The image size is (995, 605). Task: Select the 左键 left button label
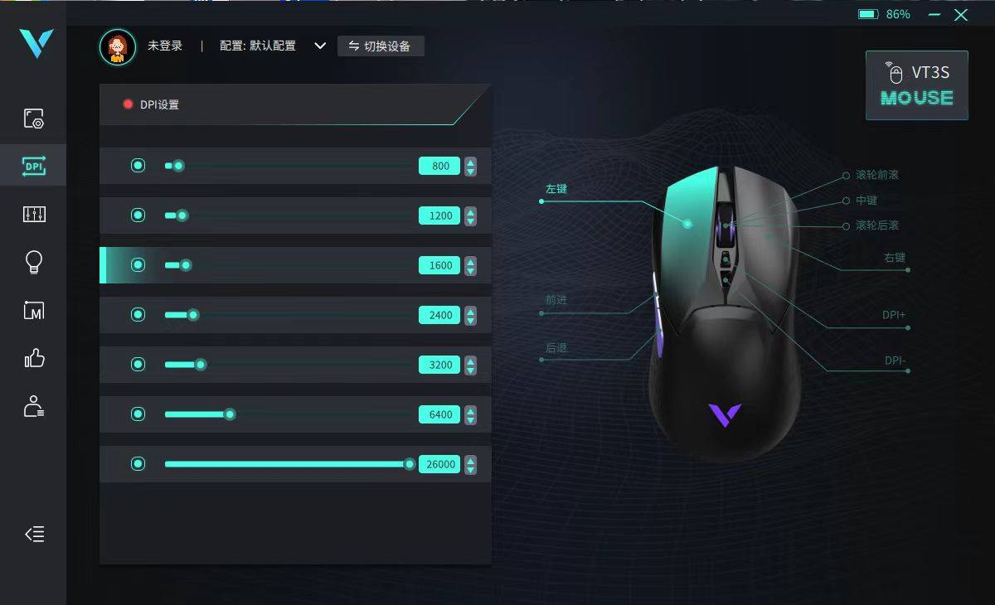tap(556, 189)
